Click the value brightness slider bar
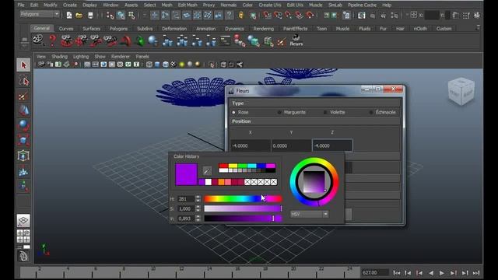 (243, 219)
